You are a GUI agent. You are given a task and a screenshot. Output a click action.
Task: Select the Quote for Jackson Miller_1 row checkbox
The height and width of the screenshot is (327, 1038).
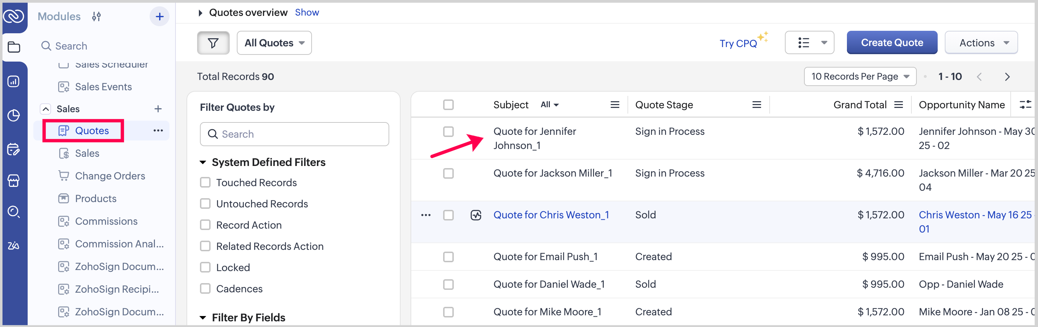448,173
